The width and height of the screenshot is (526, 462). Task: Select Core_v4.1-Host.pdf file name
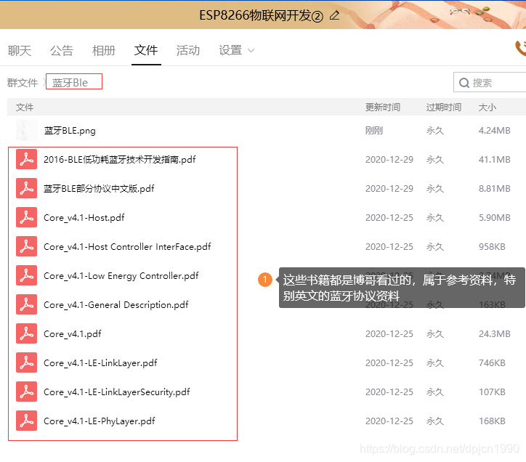tap(84, 218)
